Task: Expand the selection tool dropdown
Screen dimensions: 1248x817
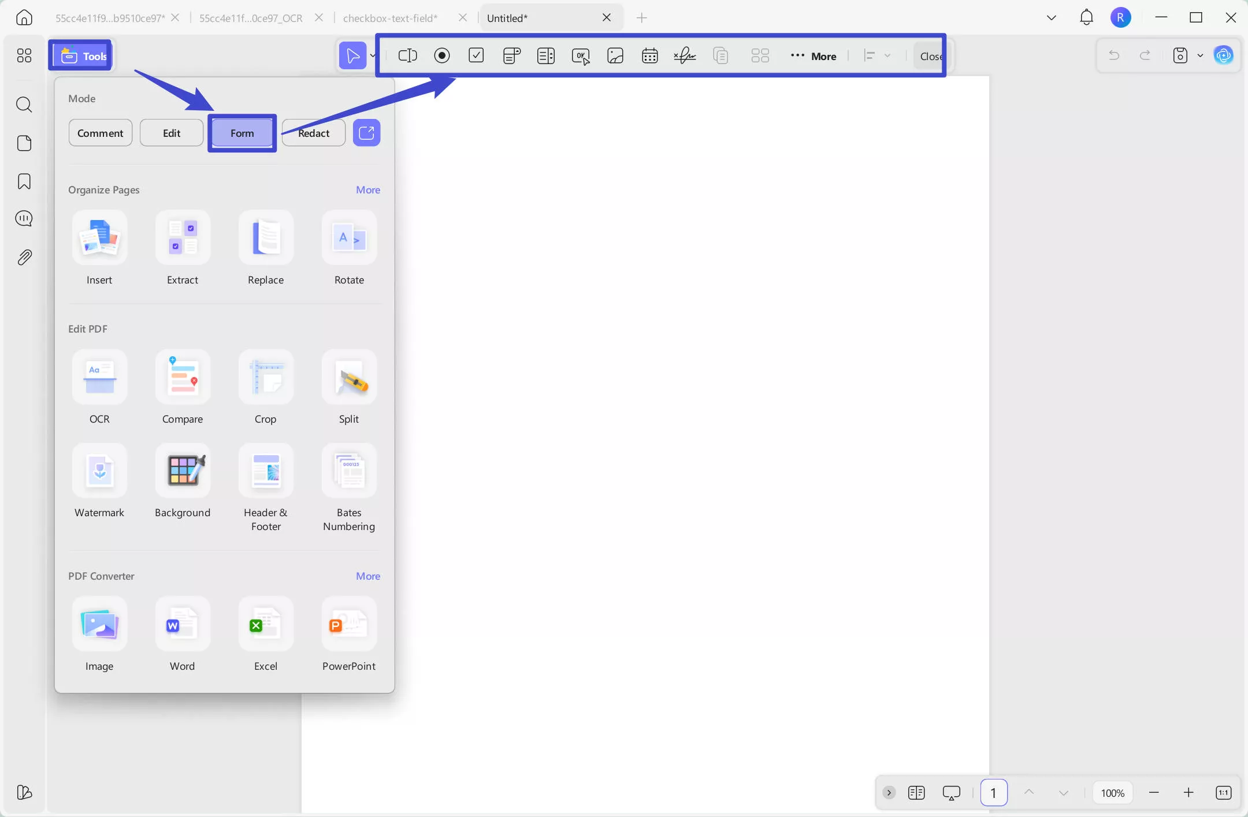Action: coord(373,55)
